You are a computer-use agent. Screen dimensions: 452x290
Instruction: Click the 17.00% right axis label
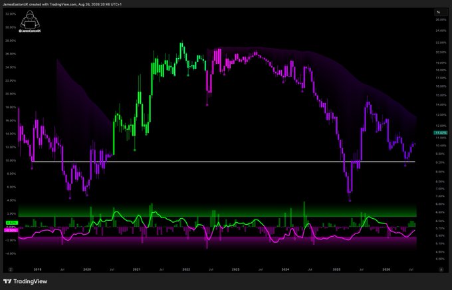(441, 78)
